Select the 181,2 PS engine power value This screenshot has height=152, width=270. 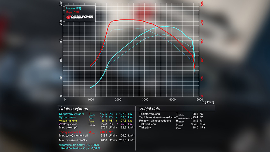[106, 117]
